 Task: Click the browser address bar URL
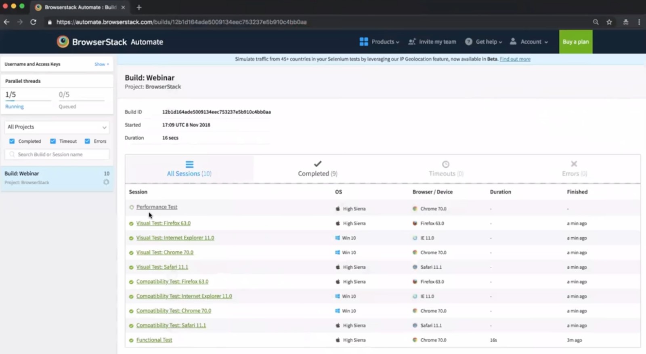[181, 22]
